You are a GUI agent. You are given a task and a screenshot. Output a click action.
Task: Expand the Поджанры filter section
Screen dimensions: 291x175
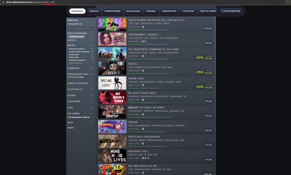80,68
